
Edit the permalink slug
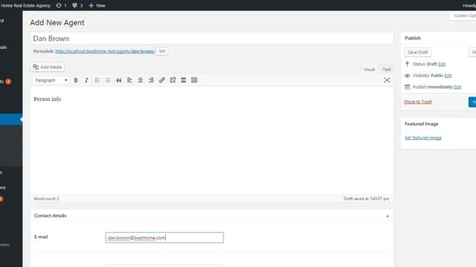(162, 51)
